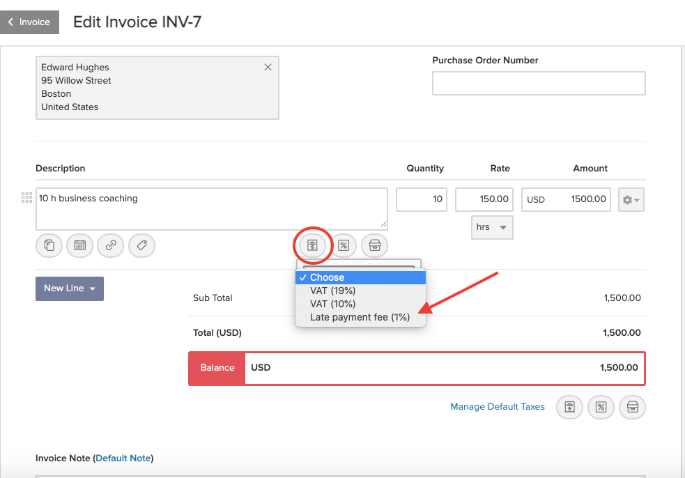Screen dimensions: 685x478
Task: Open the hrs unit dropdown
Action: (492, 227)
